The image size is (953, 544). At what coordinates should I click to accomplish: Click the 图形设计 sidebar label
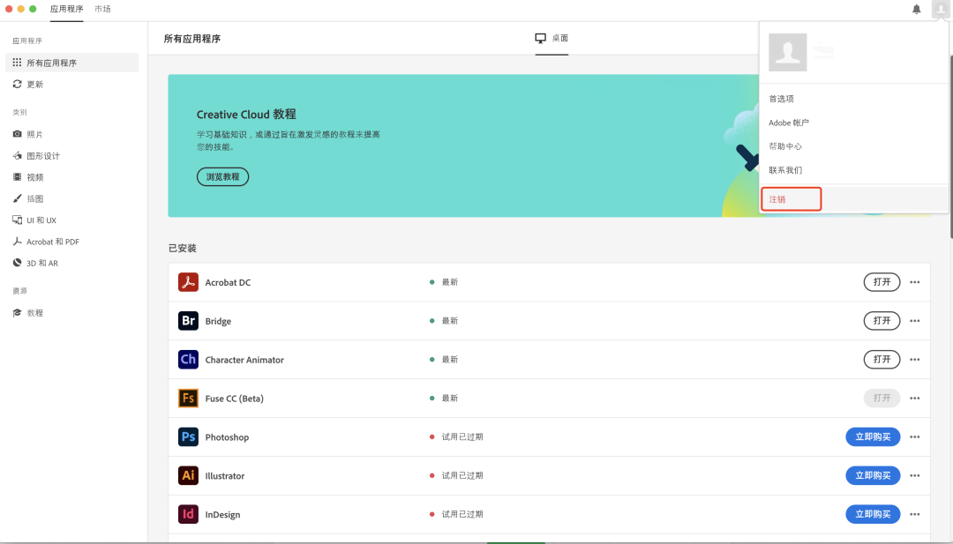[x=43, y=156]
